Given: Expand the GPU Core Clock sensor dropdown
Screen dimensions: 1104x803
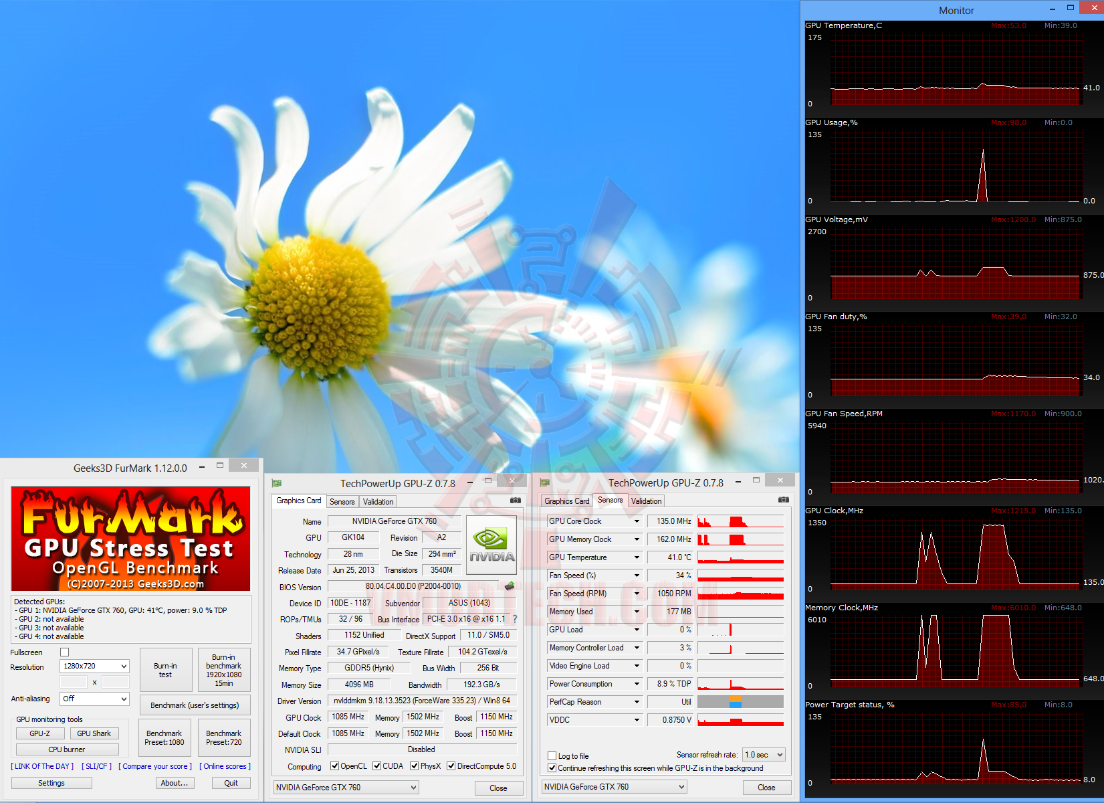Looking at the screenshot, I should [x=637, y=521].
